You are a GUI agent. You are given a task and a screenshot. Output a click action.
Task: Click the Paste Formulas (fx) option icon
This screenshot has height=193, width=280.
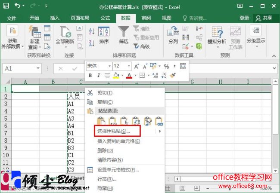[x=124, y=121]
